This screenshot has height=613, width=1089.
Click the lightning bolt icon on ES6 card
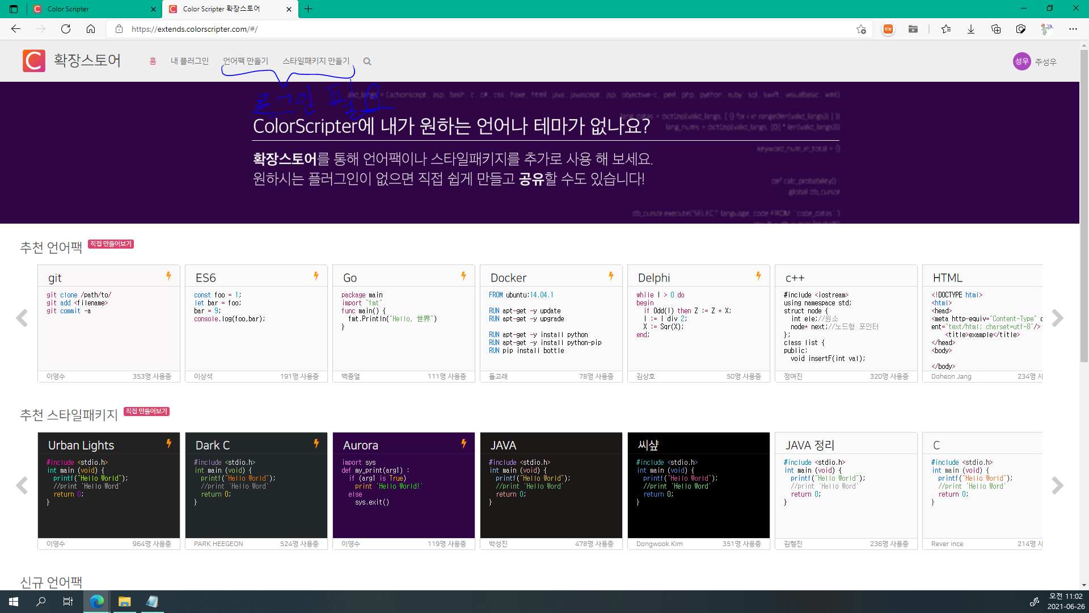point(316,276)
